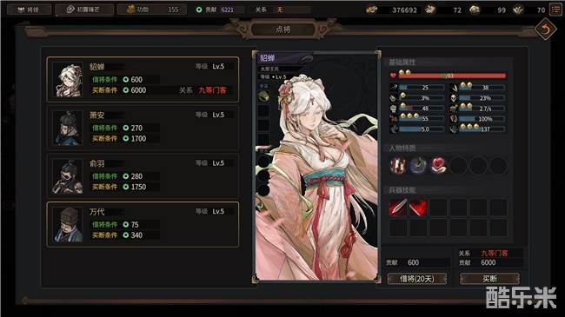Viewport: 565px width, 317px height.
Task: Select the first character trait icon
Action: (398, 166)
